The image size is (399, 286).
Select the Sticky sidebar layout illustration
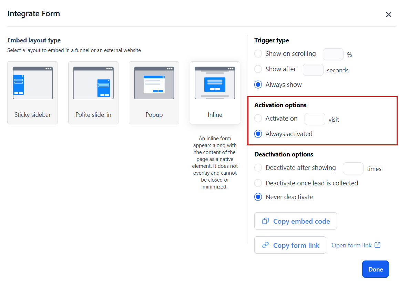click(33, 83)
